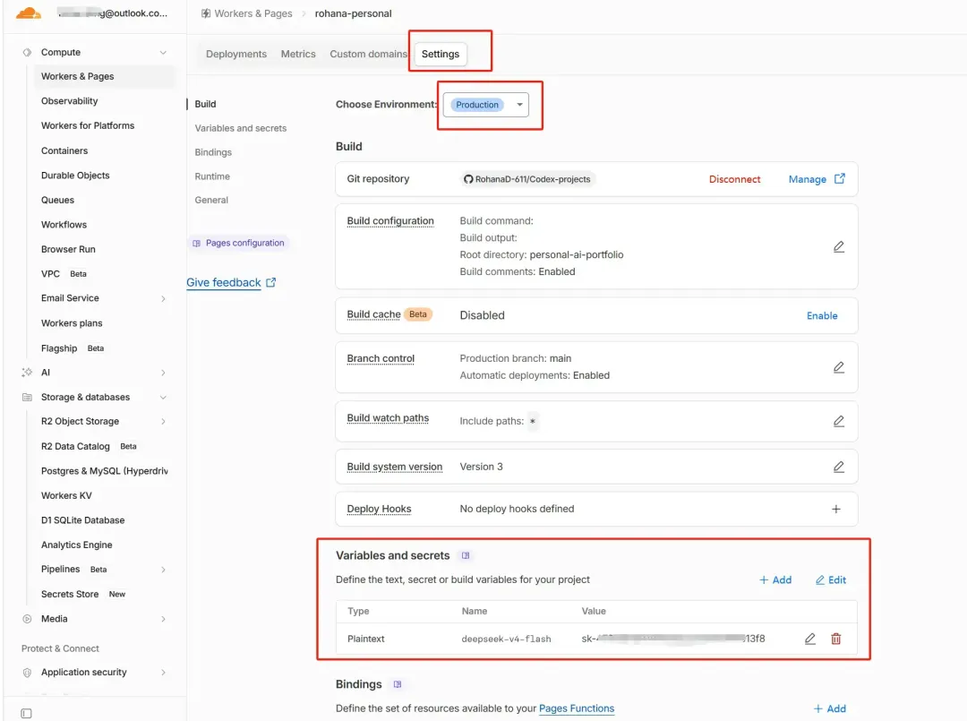Viewport: 967px width, 721px height.
Task: Enable the Build cache
Action: pos(822,316)
